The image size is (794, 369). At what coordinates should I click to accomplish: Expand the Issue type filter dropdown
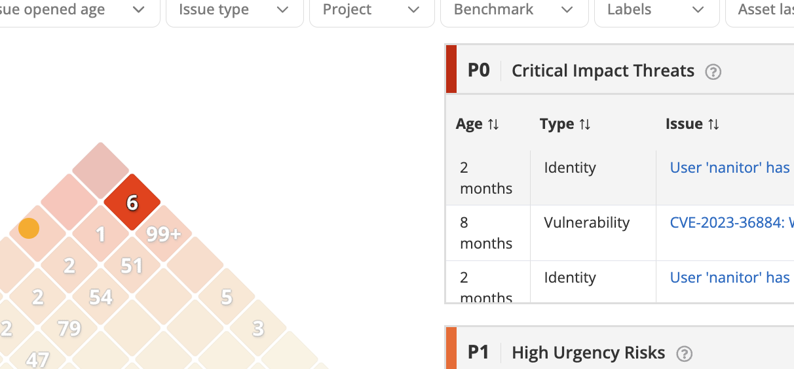click(x=235, y=10)
